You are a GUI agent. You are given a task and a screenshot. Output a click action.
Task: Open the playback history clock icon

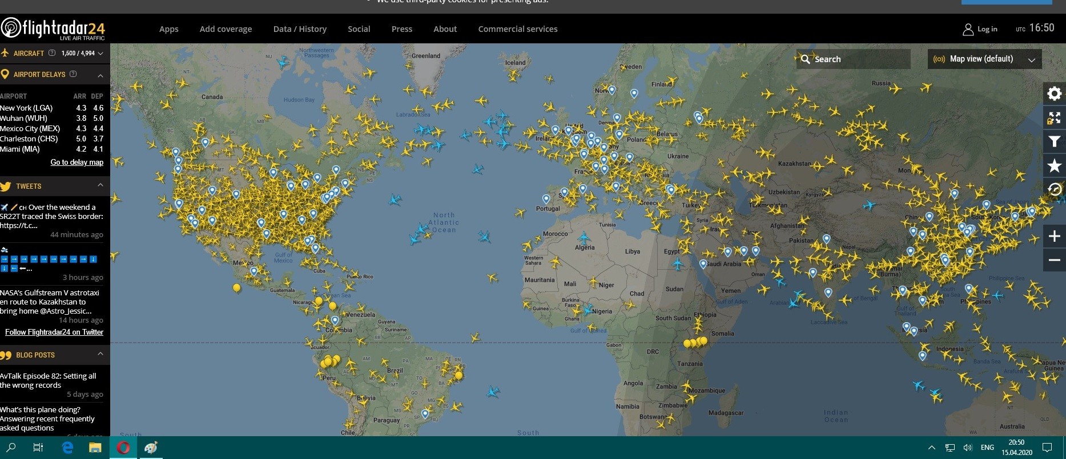1054,189
